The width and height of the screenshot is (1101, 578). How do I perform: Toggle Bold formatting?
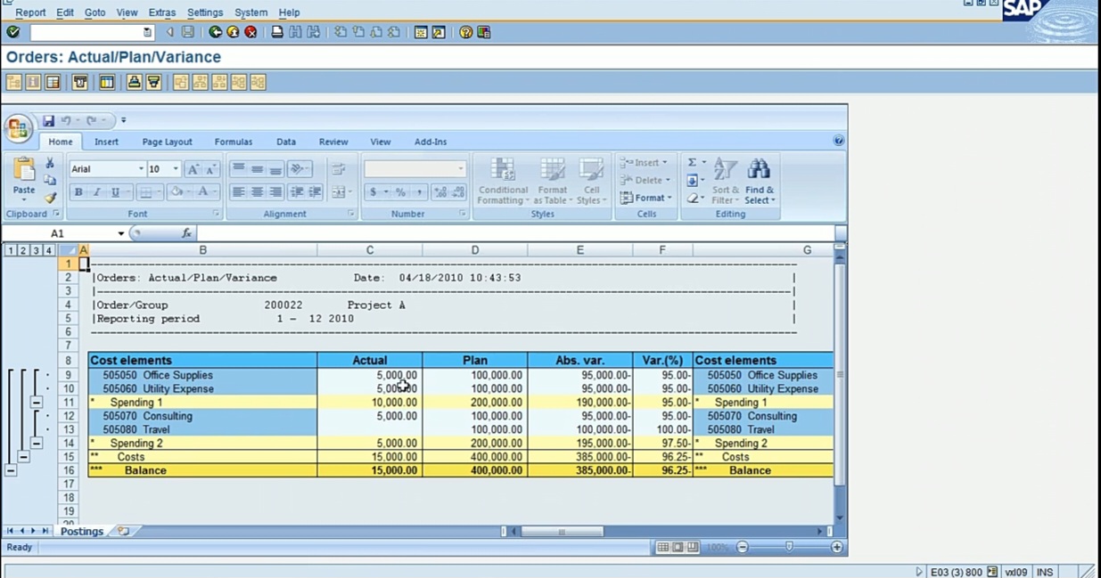(78, 192)
